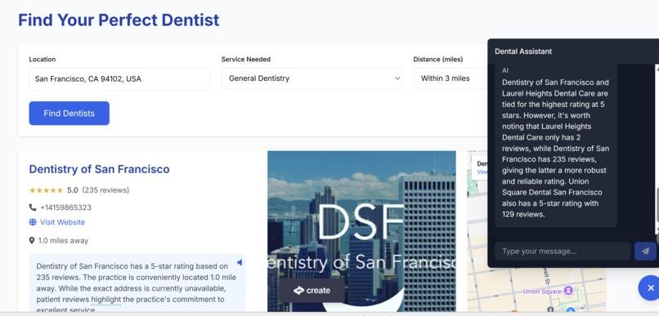Image resolution: width=659 pixels, height=316 pixels.
Task: Click the DSF practice photo thumbnail
Action: pyautogui.click(x=361, y=231)
